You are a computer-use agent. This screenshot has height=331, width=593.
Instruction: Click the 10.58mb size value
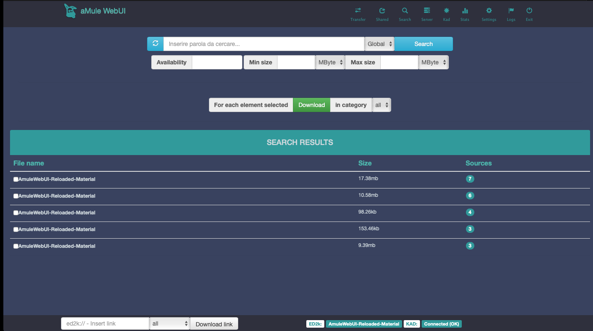coord(368,195)
